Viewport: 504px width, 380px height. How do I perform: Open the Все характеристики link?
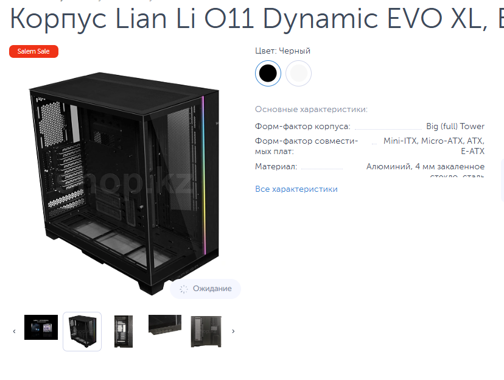(296, 189)
